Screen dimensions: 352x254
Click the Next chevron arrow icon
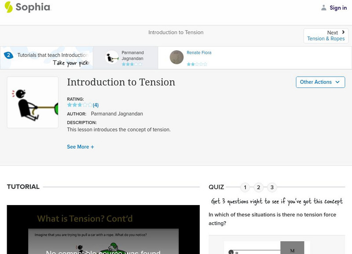(x=343, y=32)
